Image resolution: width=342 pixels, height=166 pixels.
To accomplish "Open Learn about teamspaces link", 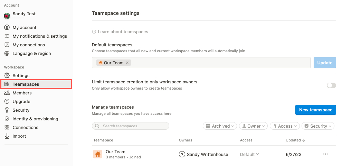I will tap(123, 32).
